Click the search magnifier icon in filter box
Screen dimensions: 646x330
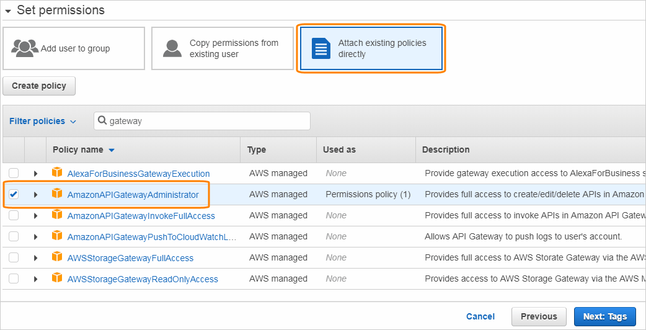coord(102,121)
